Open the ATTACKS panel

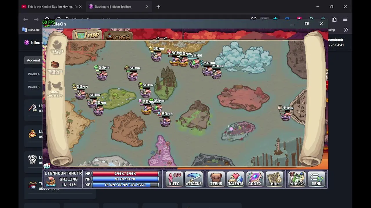click(x=194, y=179)
